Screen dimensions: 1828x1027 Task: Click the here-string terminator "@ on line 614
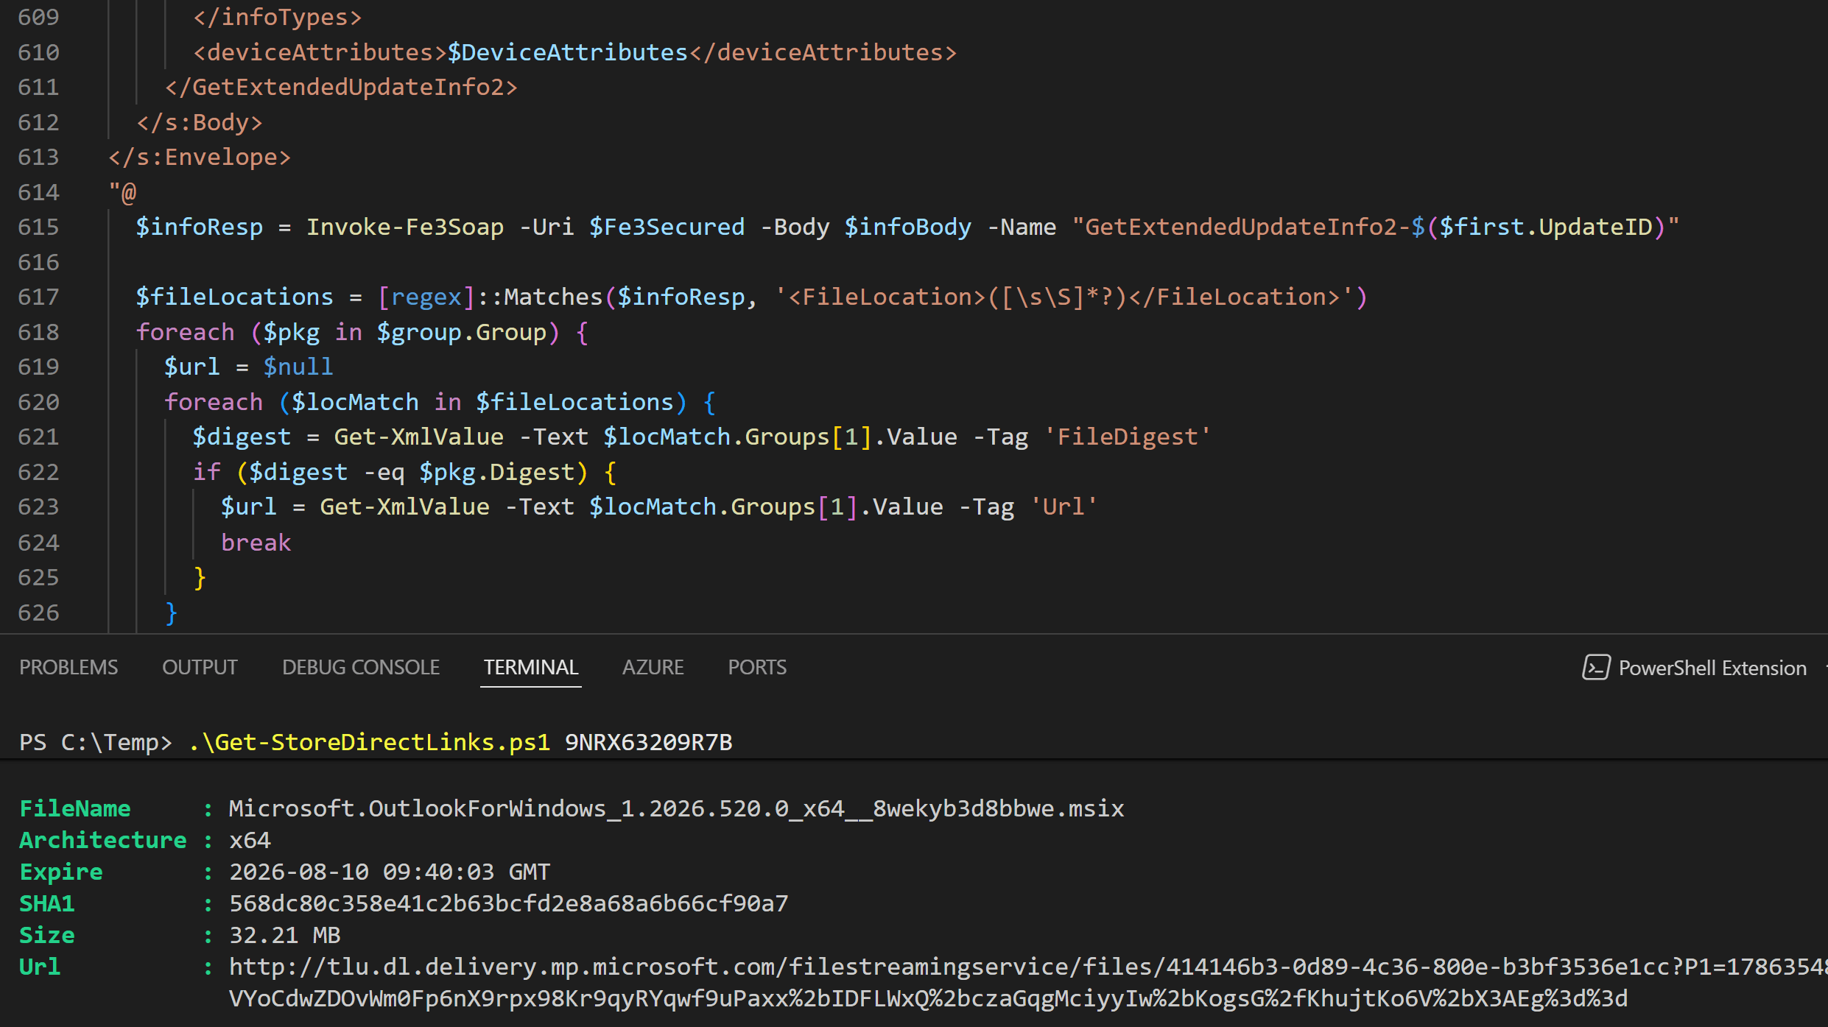[122, 192]
